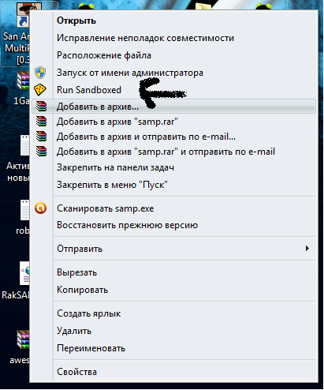
Task: Click the Sandboxie yellow icon
Action: pos(40,90)
